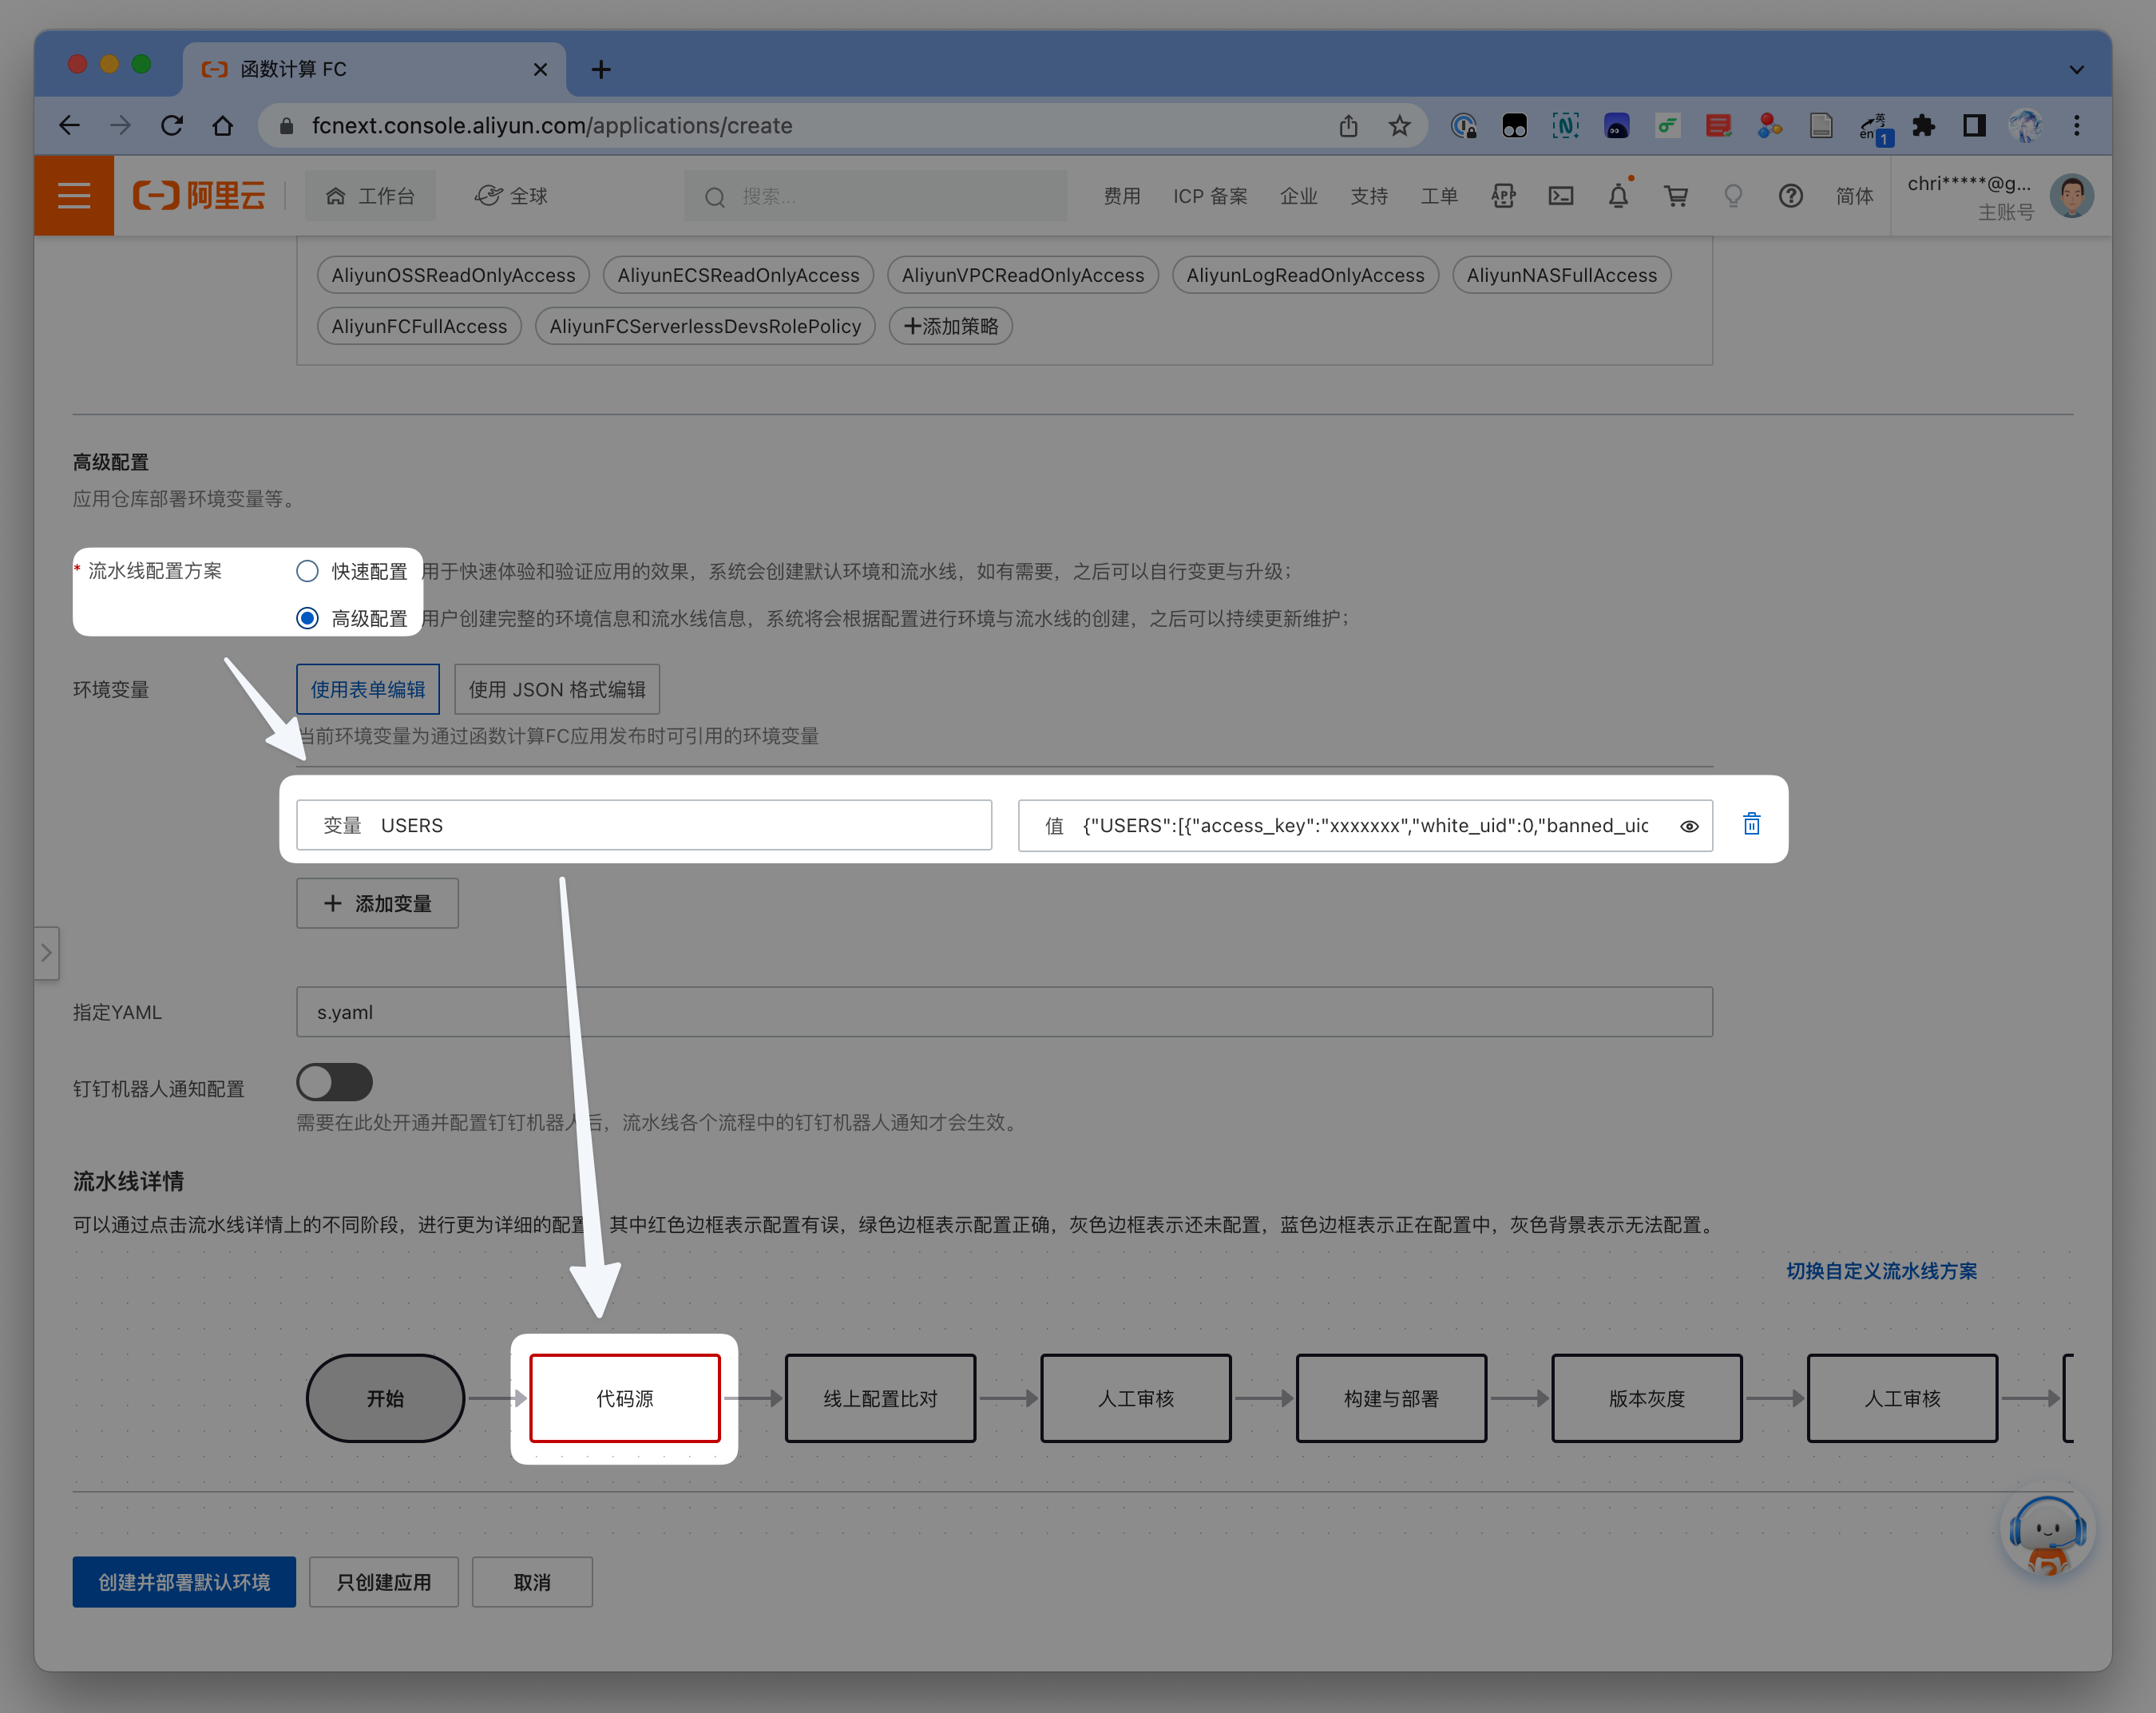
Task: Expand the collapsed left side panel arrow
Action: (x=46, y=952)
